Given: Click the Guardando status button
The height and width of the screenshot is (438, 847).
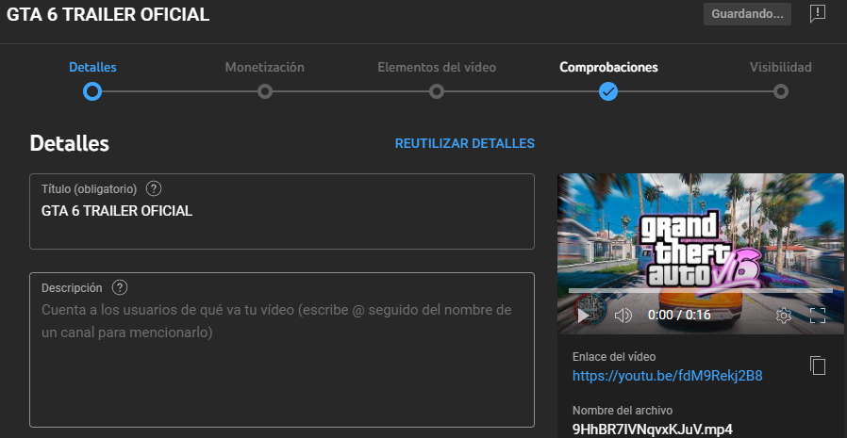Looking at the screenshot, I should click(x=747, y=14).
